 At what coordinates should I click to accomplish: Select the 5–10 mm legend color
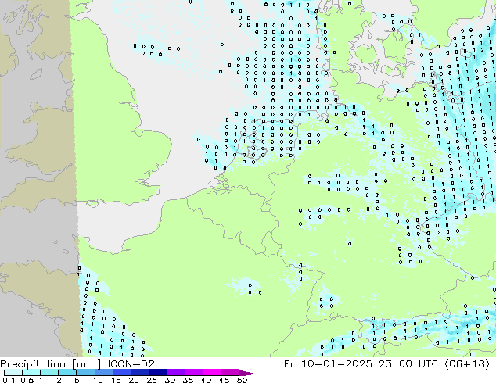(85, 373)
